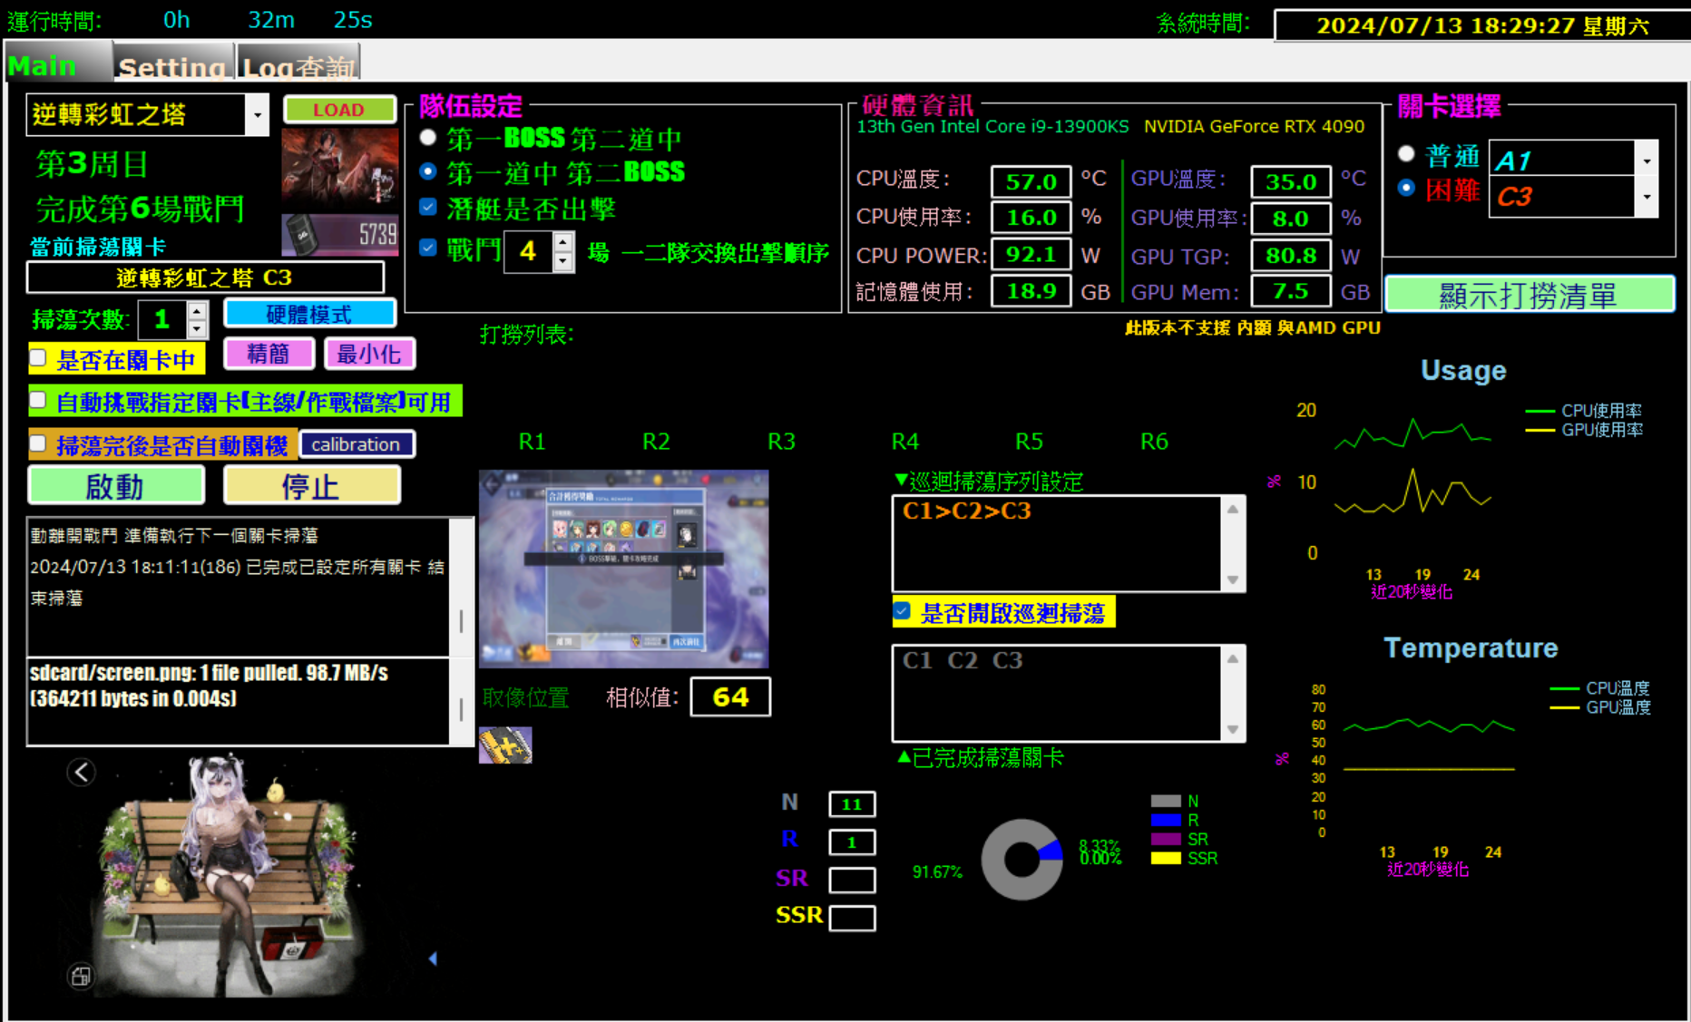The height and width of the screenshot is (1022, 1691).
Task: Open the C3 hard stage dropdown
Action: pos(1647,197)
